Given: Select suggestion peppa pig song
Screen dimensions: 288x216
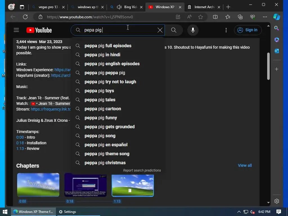Looking at the screenshot, I should (x=118, y=136).
